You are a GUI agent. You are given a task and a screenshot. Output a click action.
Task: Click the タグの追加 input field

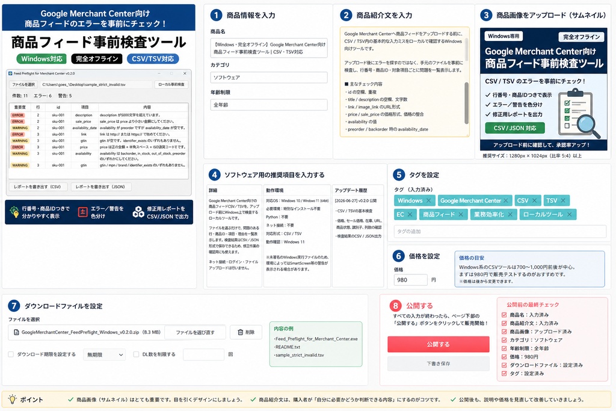click(x=500, y=232)
